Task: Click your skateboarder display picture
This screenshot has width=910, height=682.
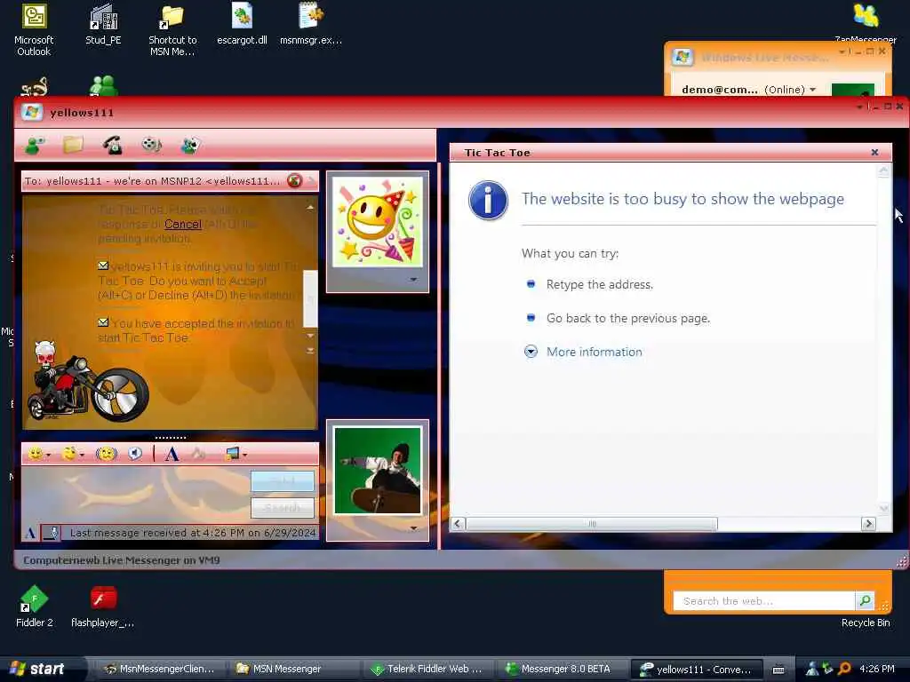Action: [x=378, y=471]
